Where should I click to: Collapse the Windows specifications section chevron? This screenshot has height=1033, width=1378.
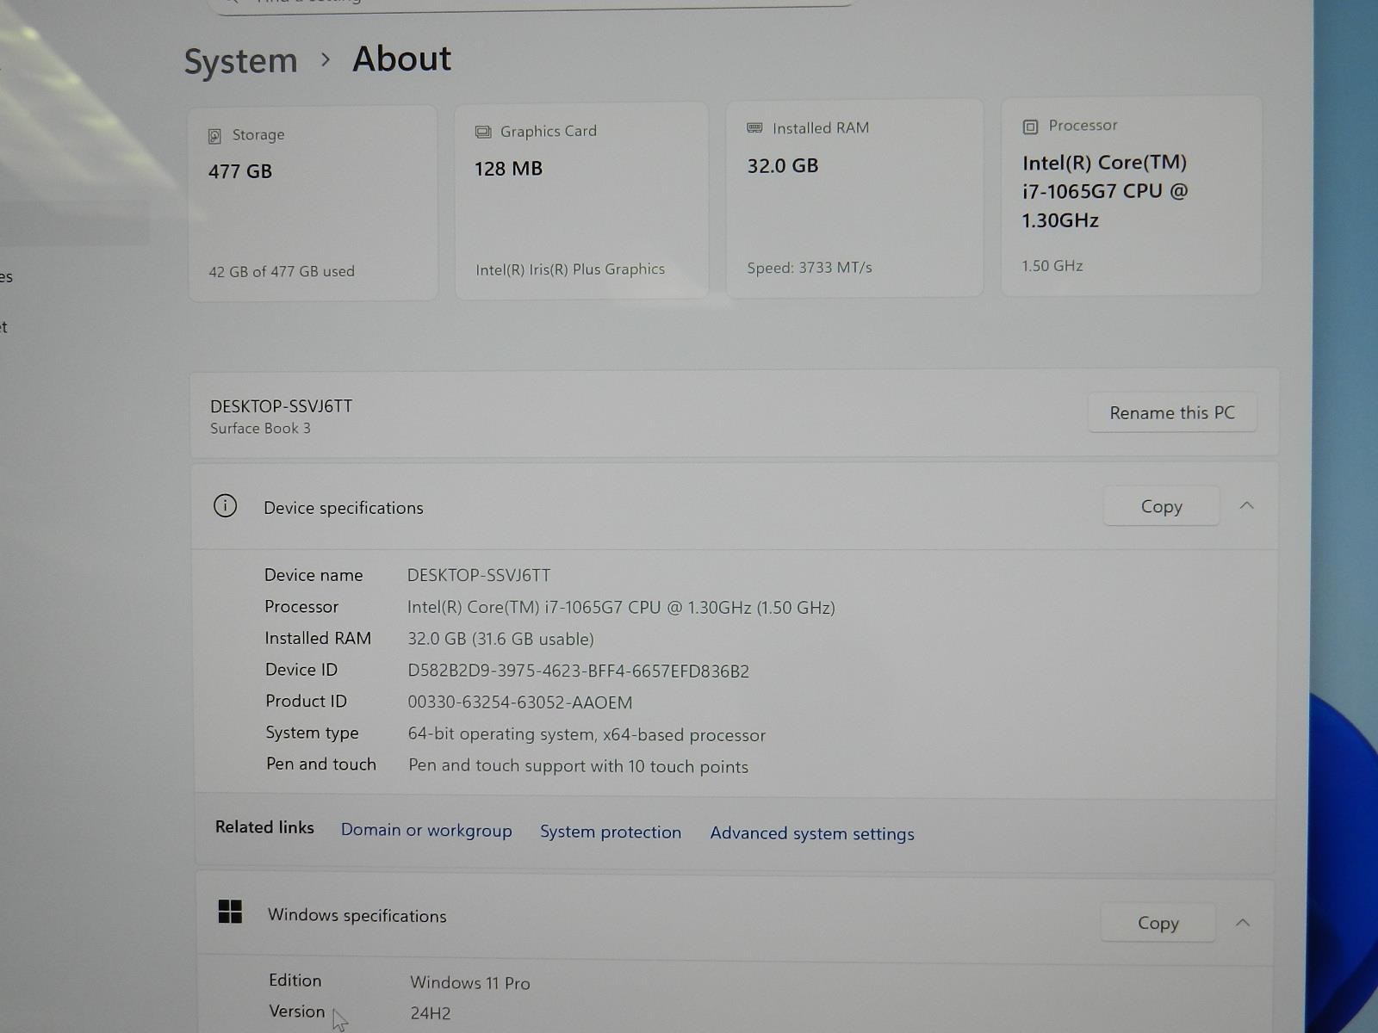click(x=1243, y=923)
